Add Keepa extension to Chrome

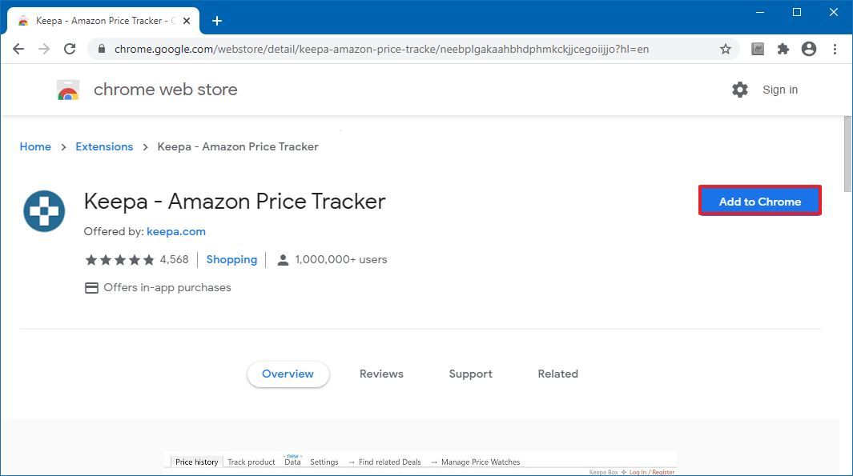(759, 201)
